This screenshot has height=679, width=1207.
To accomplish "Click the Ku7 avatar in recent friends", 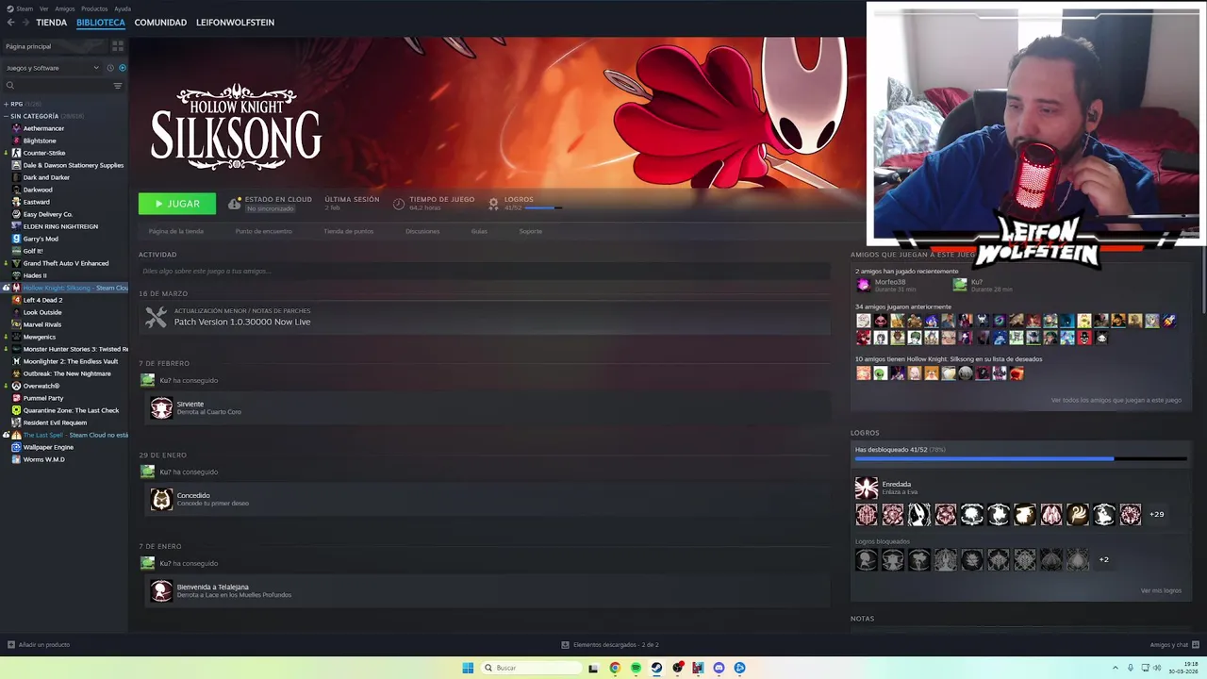I will pos(960,285).
